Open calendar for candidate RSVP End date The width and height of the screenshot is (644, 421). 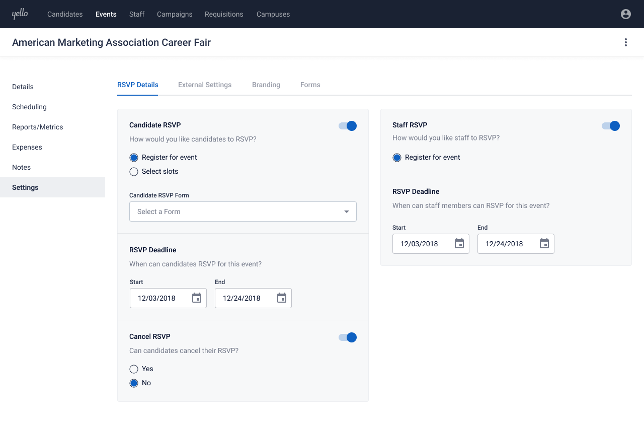282,298
